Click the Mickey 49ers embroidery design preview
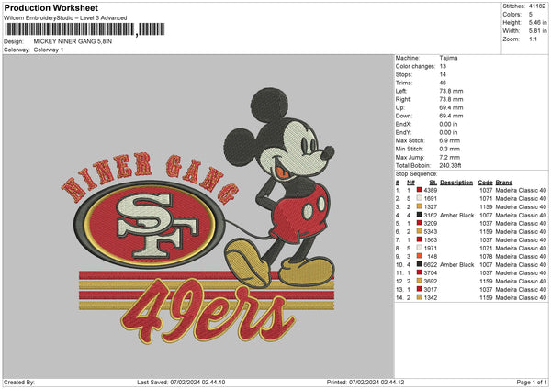Image resolution: width=551 pixels, height=389 pixels. [x=198, y=216]
